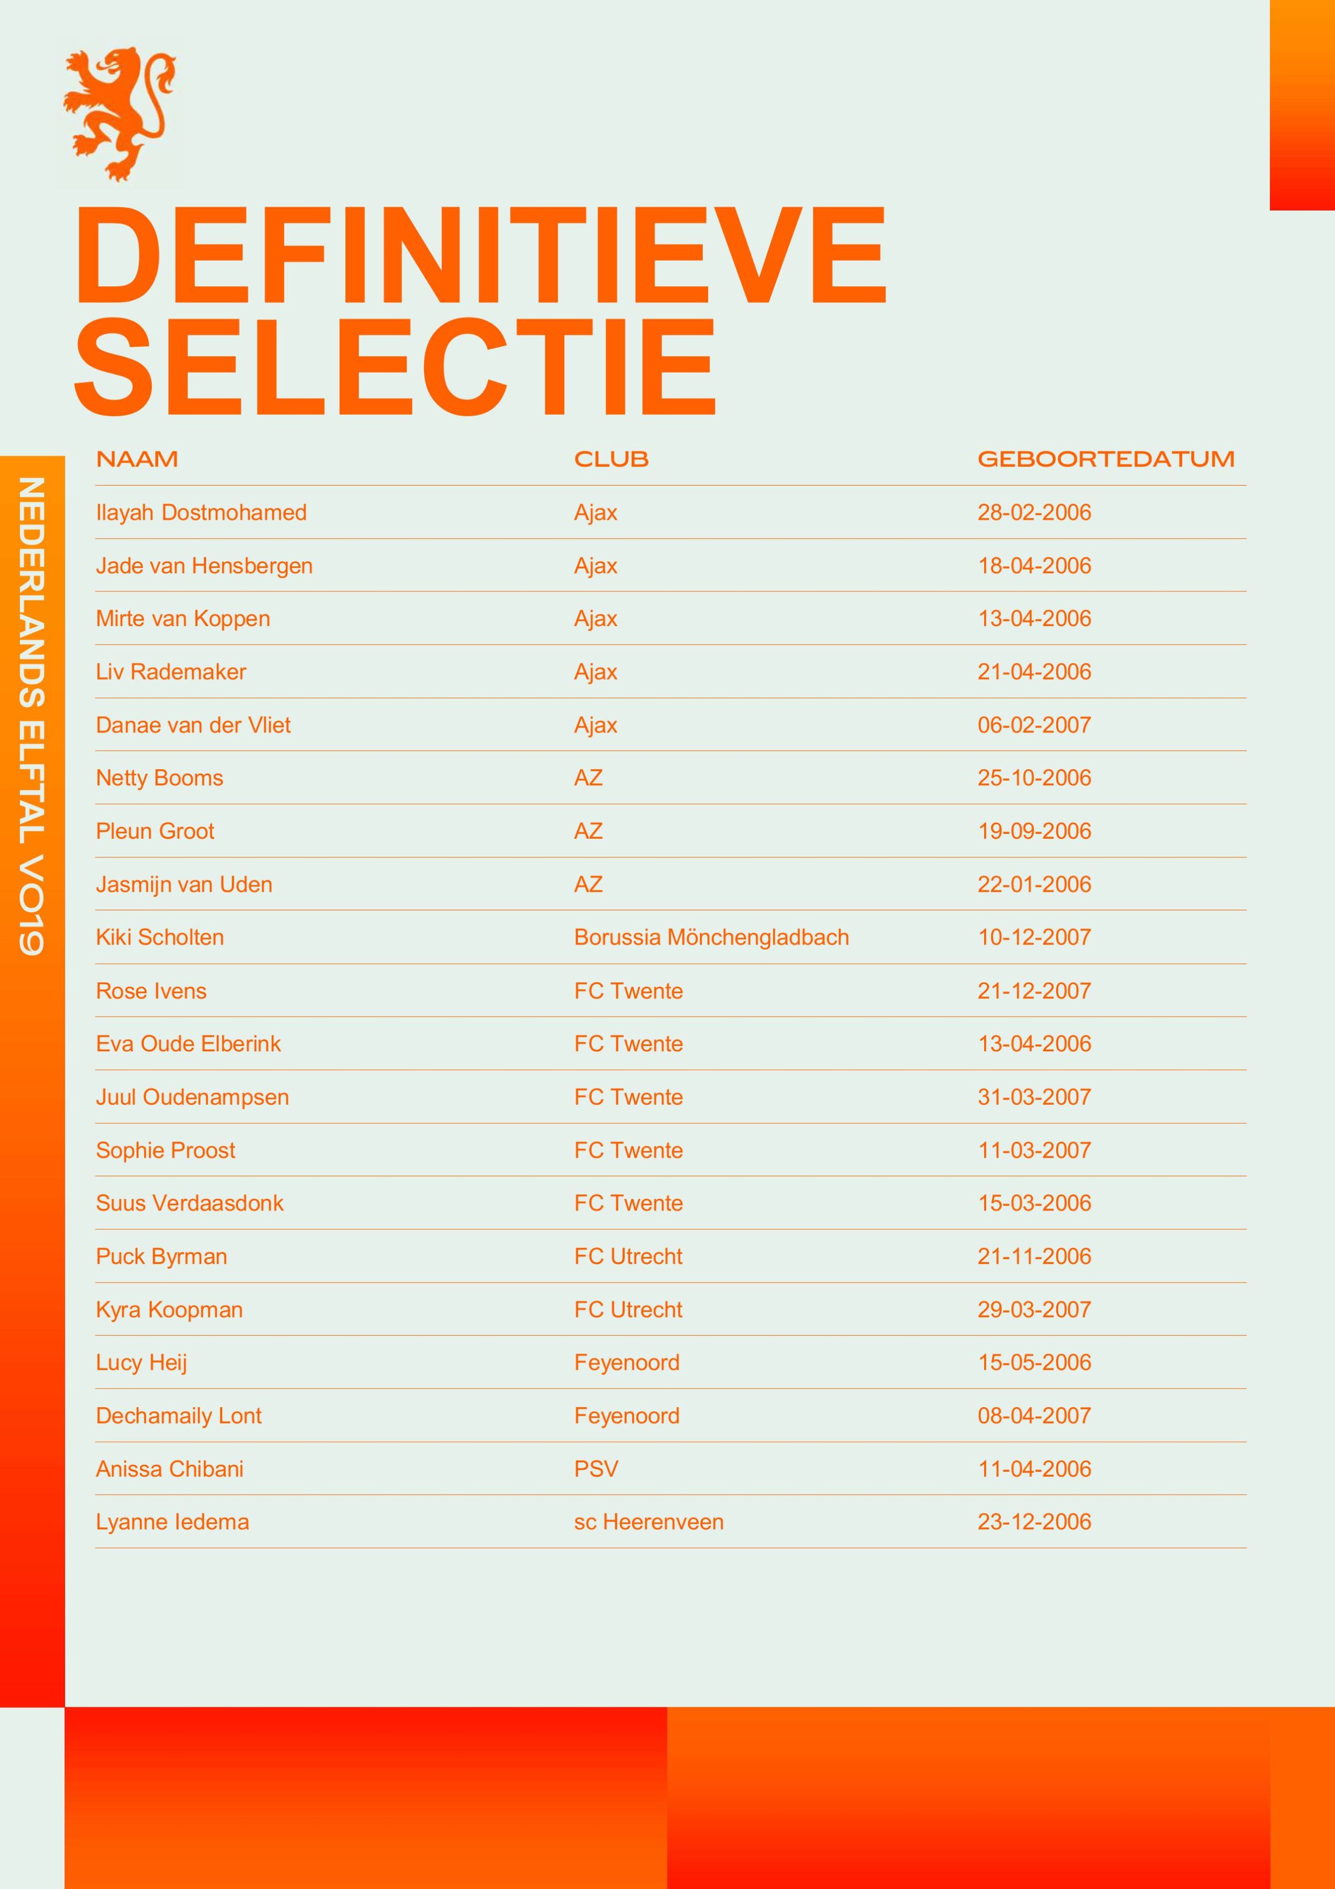Select player name Ilayah Dostmohamed

coord(201,512)
